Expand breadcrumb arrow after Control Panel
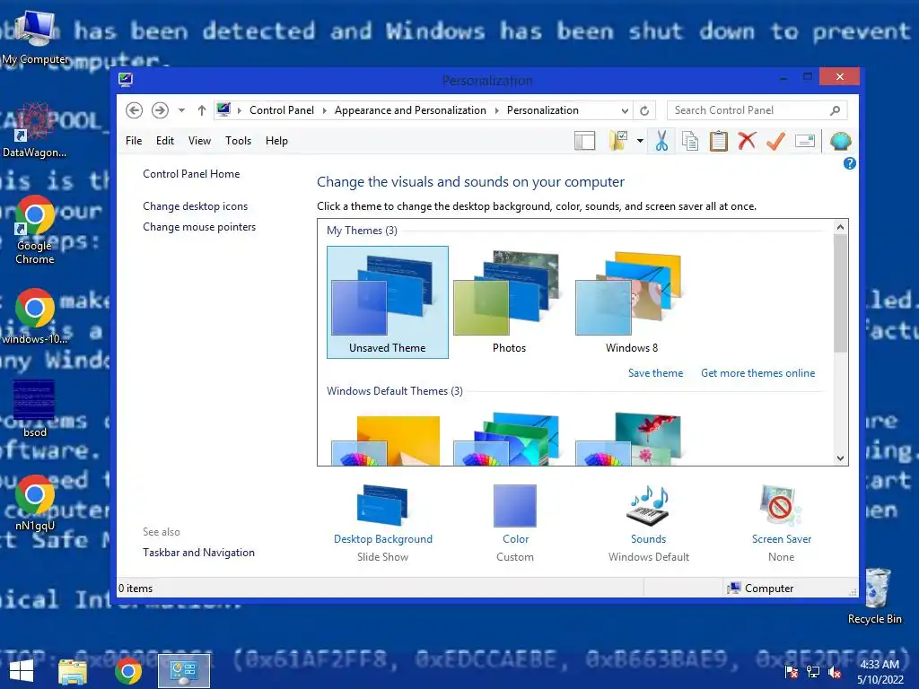Screen dimensions: 919x689 coord(324,110)
